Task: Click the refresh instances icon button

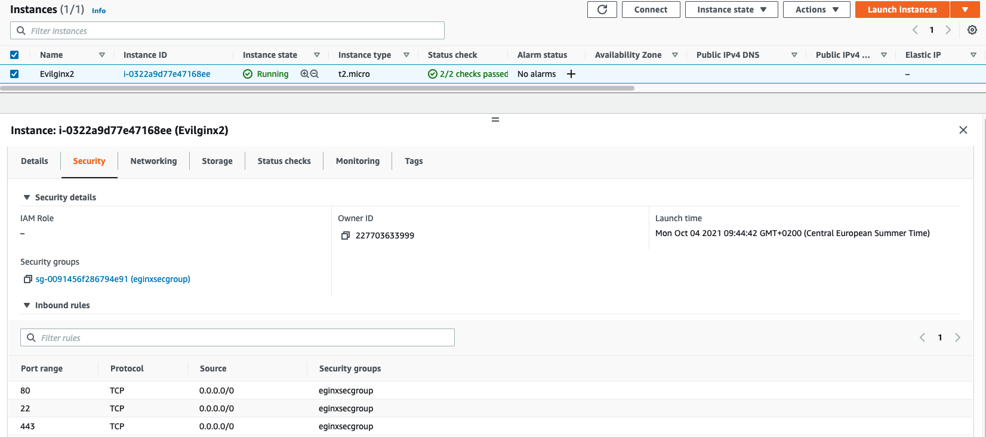Action: tap(602, 10)
